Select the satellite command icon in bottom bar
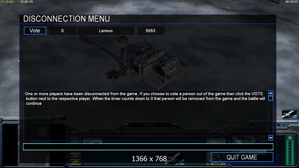The image size is (299, 168). click(x=175, y=158)
